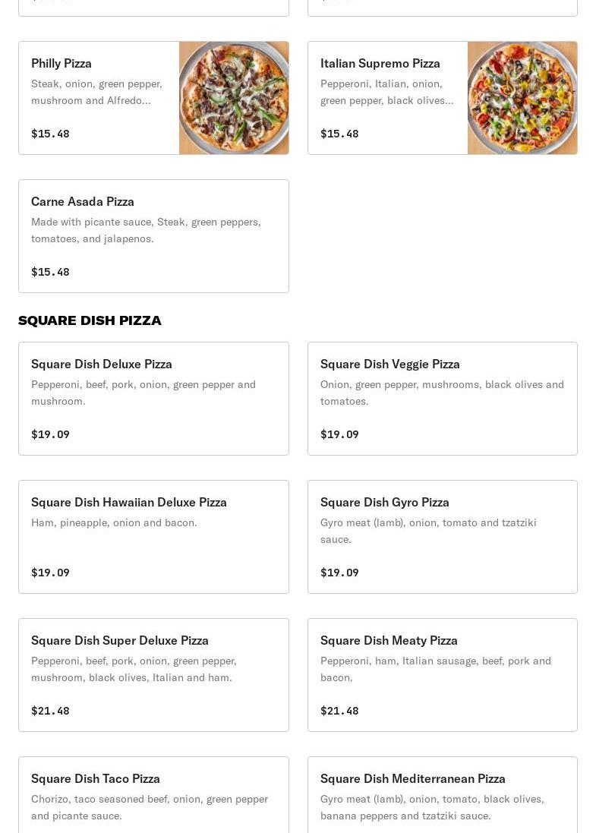Click the Square Dish Hawaiian Deluxe $19.09 price

pos(50,573)
